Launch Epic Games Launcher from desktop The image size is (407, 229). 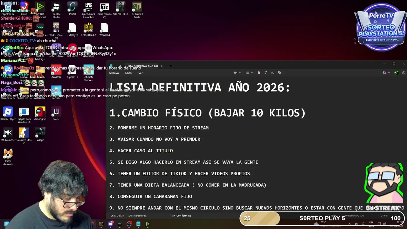(88, 10)
